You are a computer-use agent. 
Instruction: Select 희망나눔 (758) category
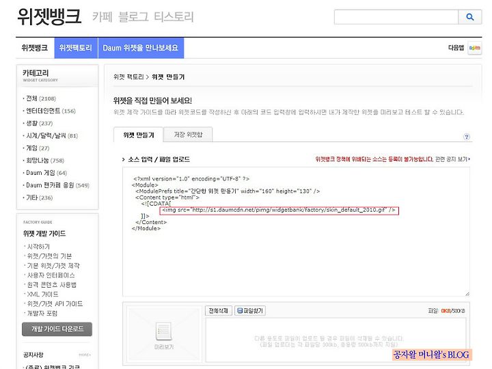click(x=45, y=161)
